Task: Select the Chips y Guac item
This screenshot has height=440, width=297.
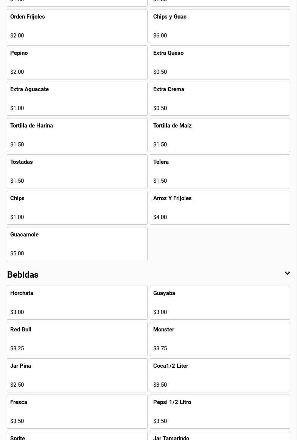Action: pos(220,26)
